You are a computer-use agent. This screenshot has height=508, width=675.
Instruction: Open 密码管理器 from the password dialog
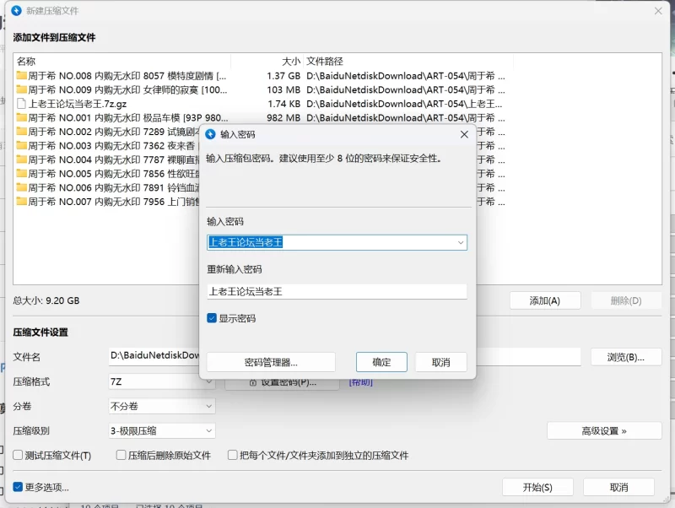point(271,362)
